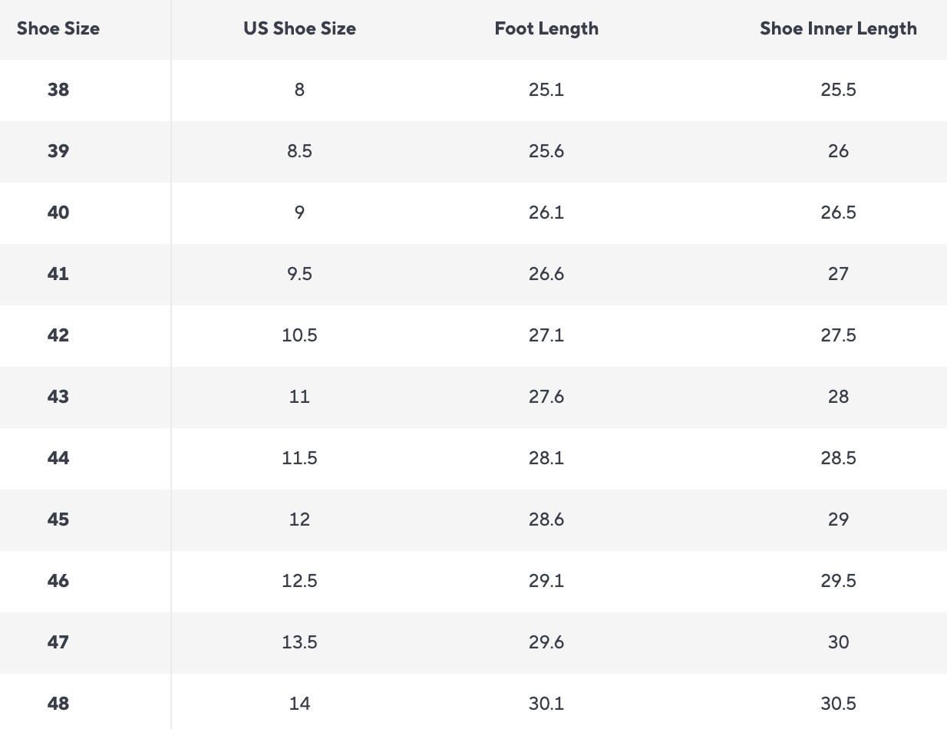Select foot length 27.6 cell
The image size is (947, 729).
click(x=546, y=397)
